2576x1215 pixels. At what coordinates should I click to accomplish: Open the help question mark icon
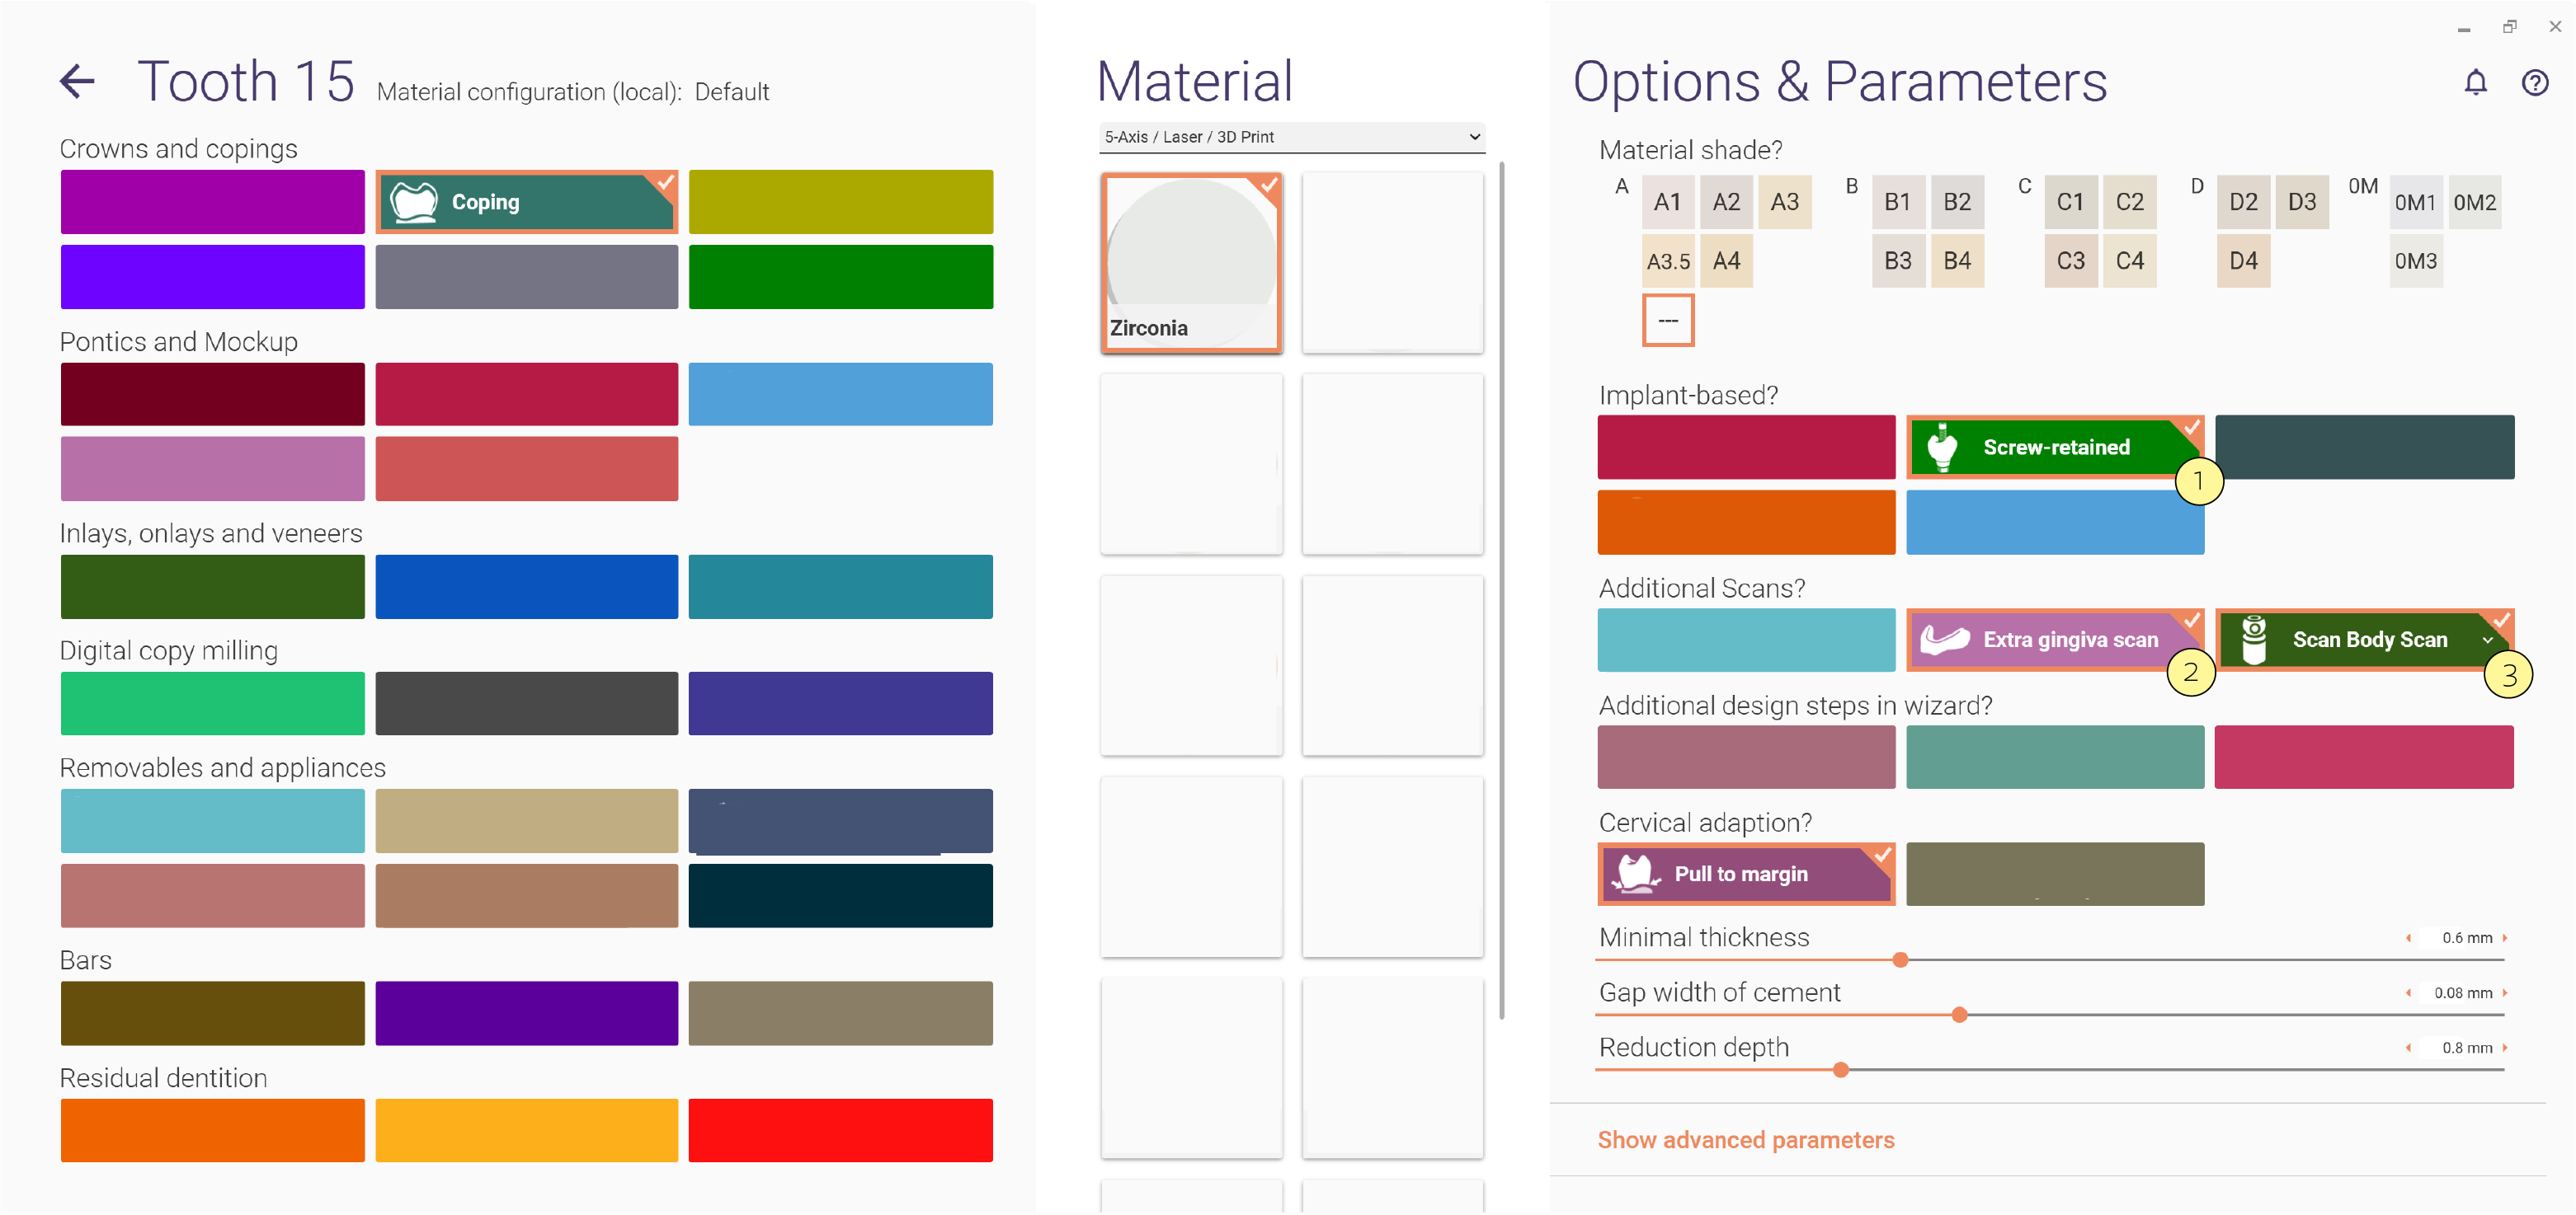2534,82
